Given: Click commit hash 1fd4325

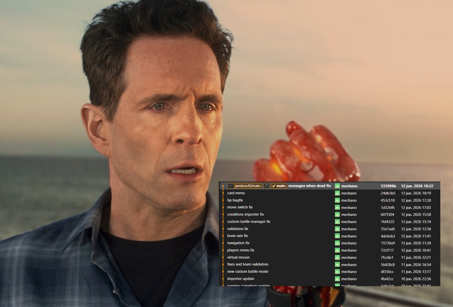Looking at the screenshot, I should point(387,222).
